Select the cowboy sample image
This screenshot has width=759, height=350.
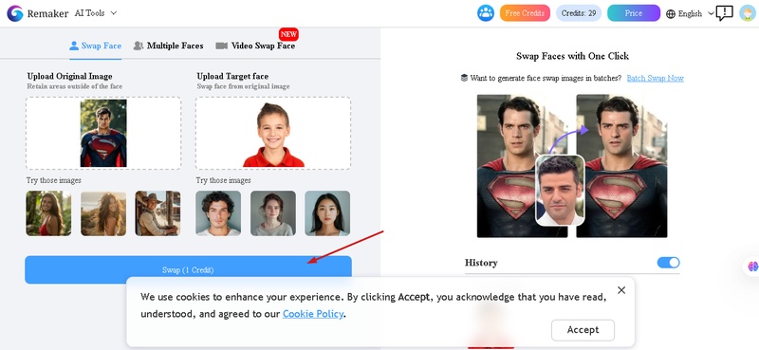tap(157, 213)
